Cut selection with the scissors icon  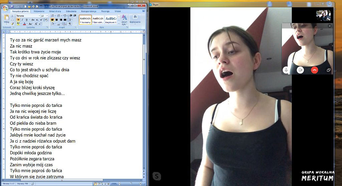pyautogui.click(x=12, y=16)
